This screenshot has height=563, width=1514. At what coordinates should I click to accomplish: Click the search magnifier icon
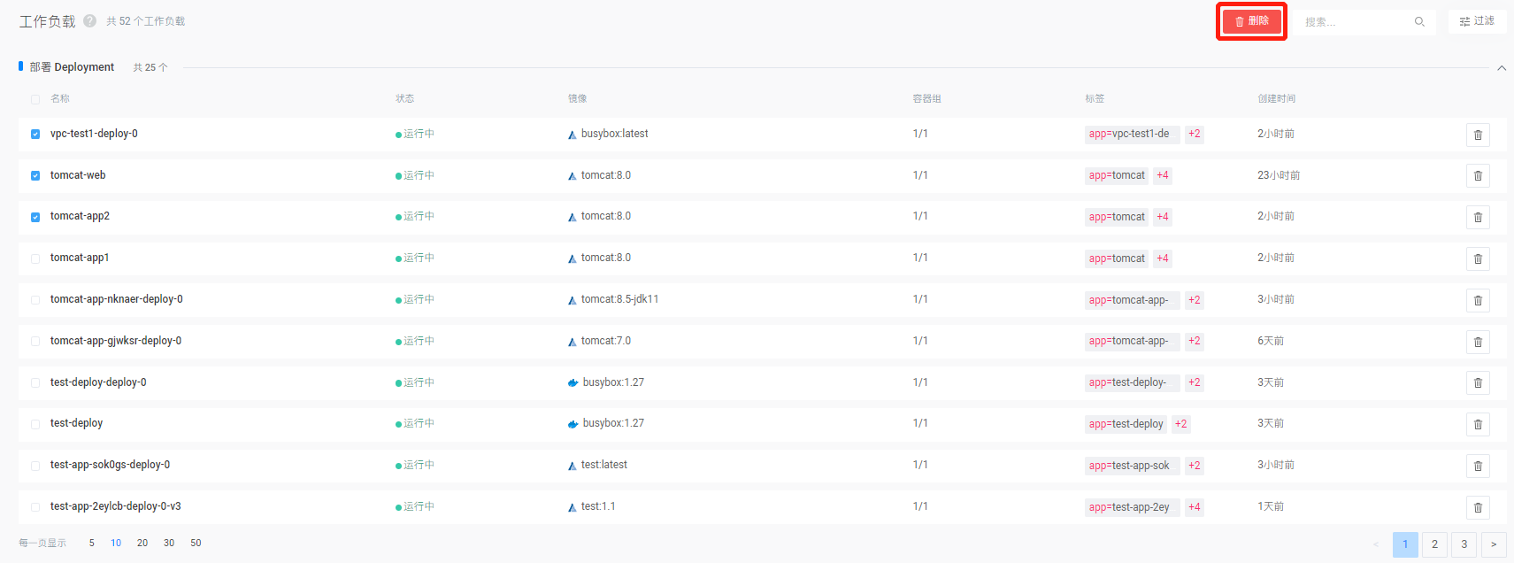click(x=1418, y=22)
